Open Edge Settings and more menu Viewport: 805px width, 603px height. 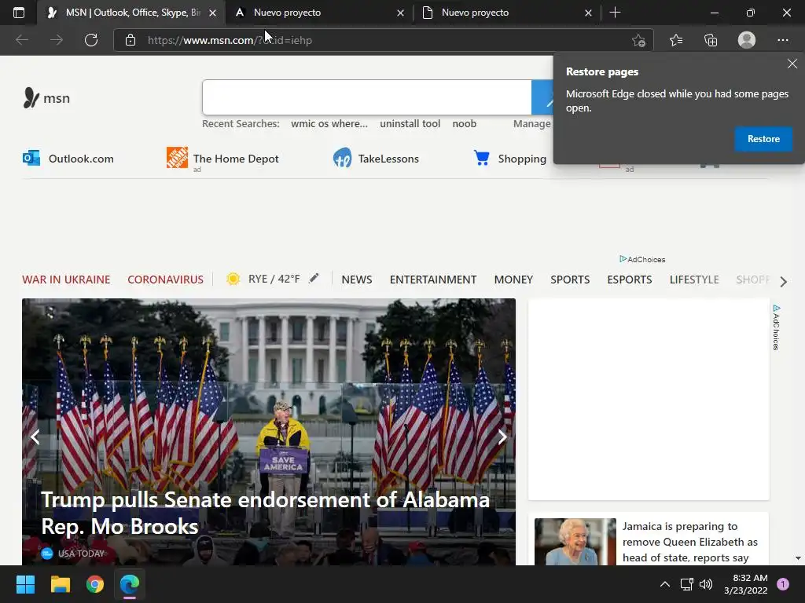tap(782, 40)
